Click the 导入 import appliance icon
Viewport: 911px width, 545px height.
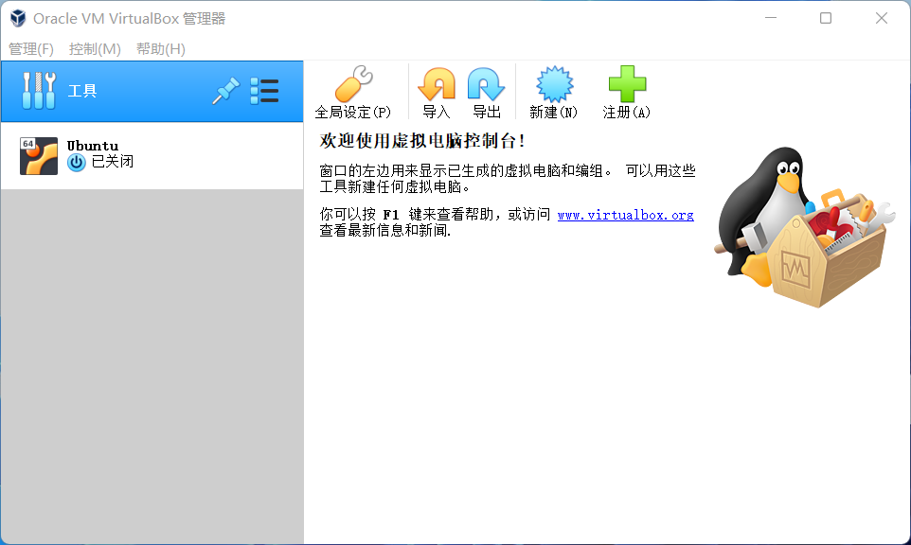click(437, 85)
